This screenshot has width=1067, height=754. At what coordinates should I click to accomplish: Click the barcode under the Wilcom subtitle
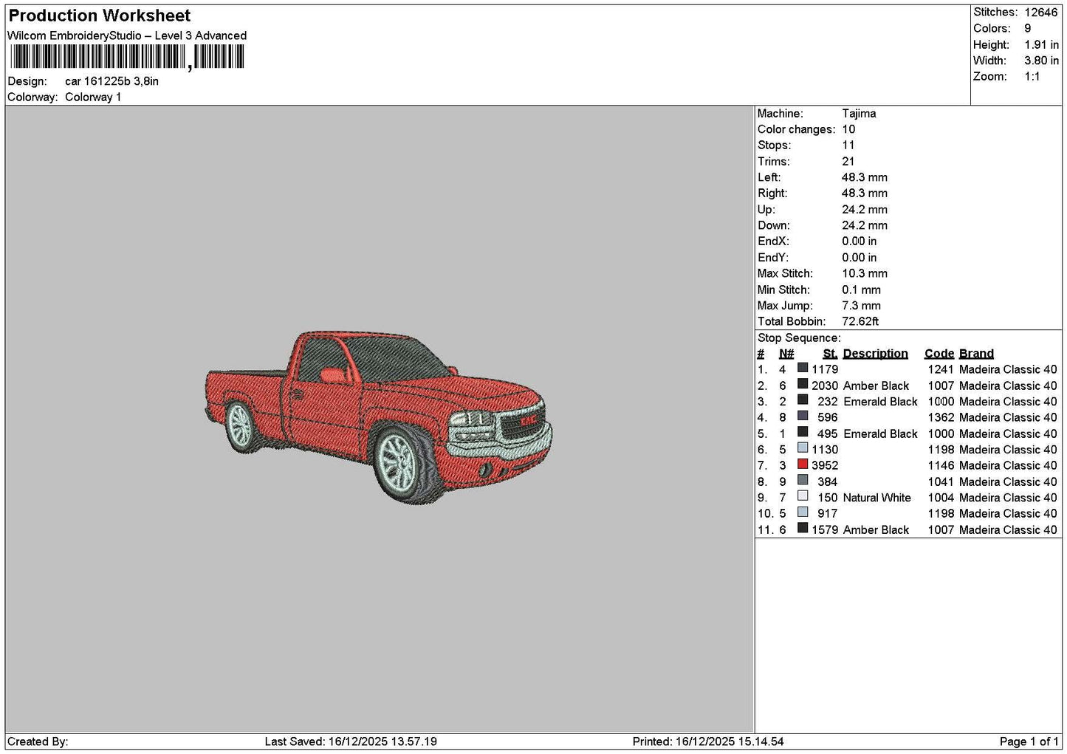coord(126,57)
